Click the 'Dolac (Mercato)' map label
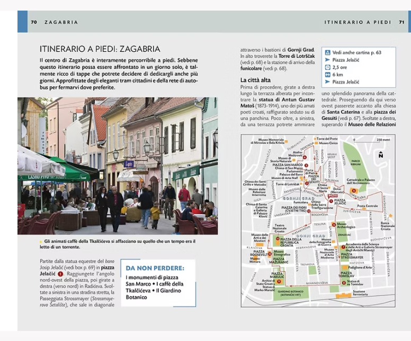Screen dimensions: 411x341 click(x=337, y=190)
